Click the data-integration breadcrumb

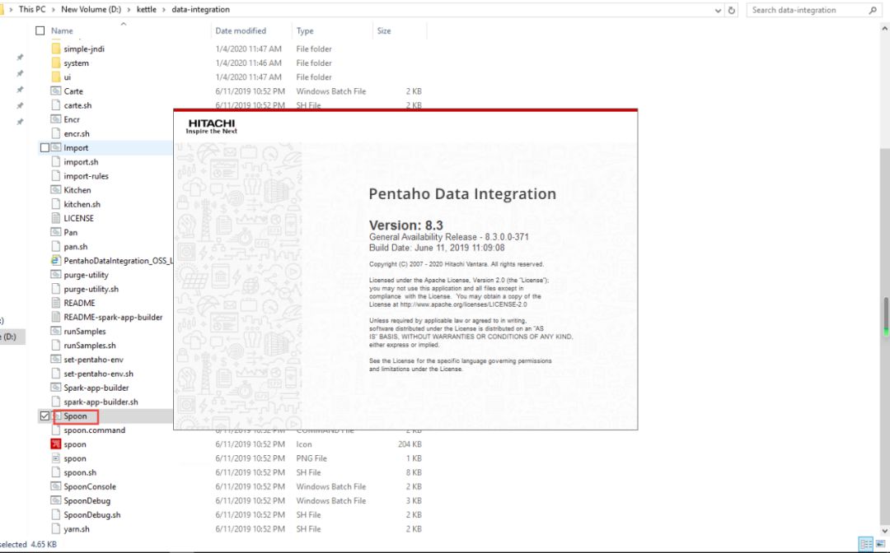tap(200, 10)
